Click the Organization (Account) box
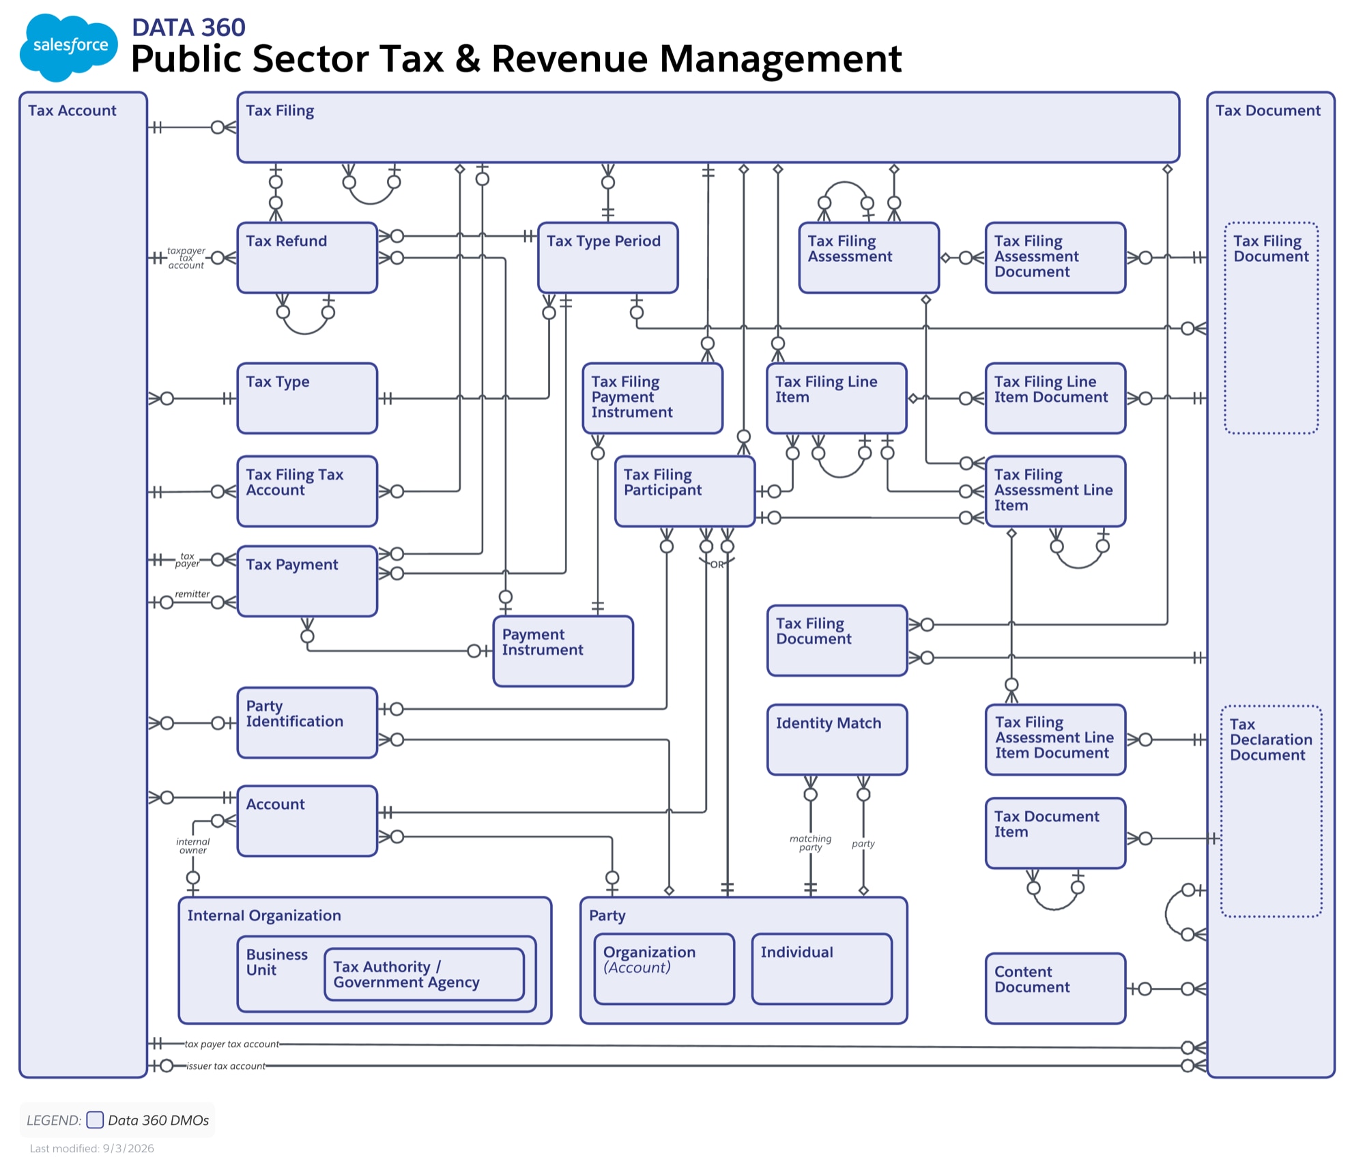Screen dimensions: 1365x1170 [x=664, y=969]
